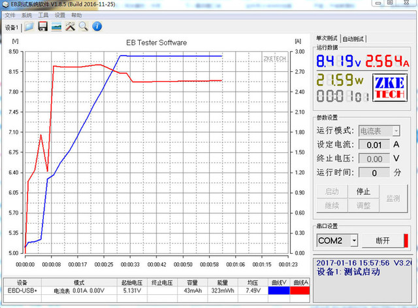
Task: Click the EBD-USB+ device cell
Action: click(x=22, y=290)
